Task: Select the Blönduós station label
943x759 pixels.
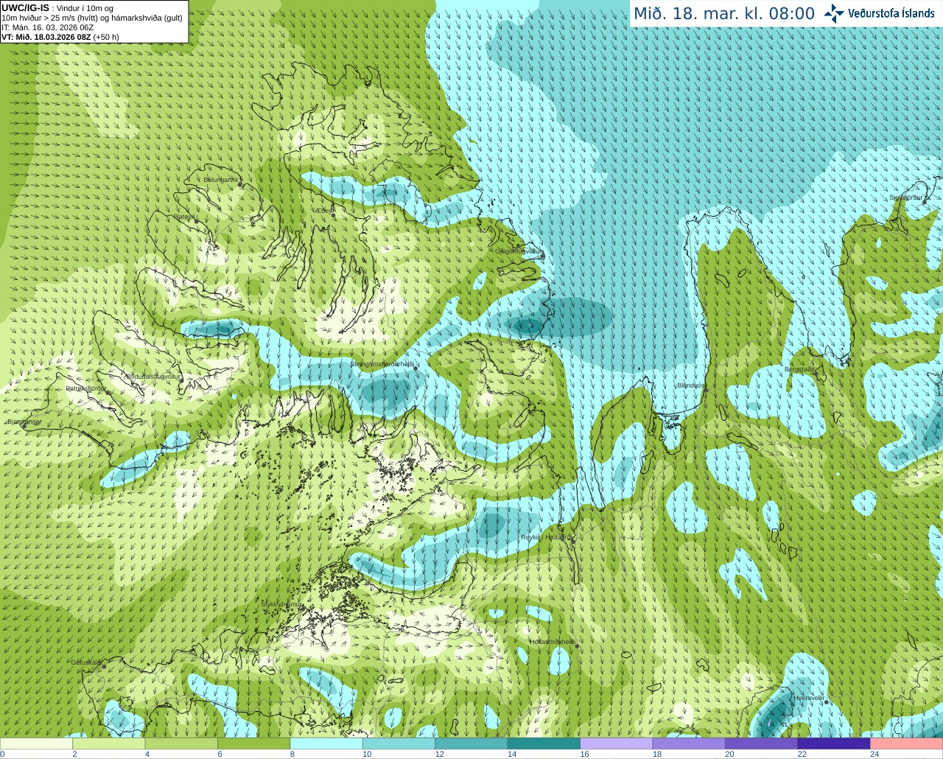Action: [x=691, y=385]
